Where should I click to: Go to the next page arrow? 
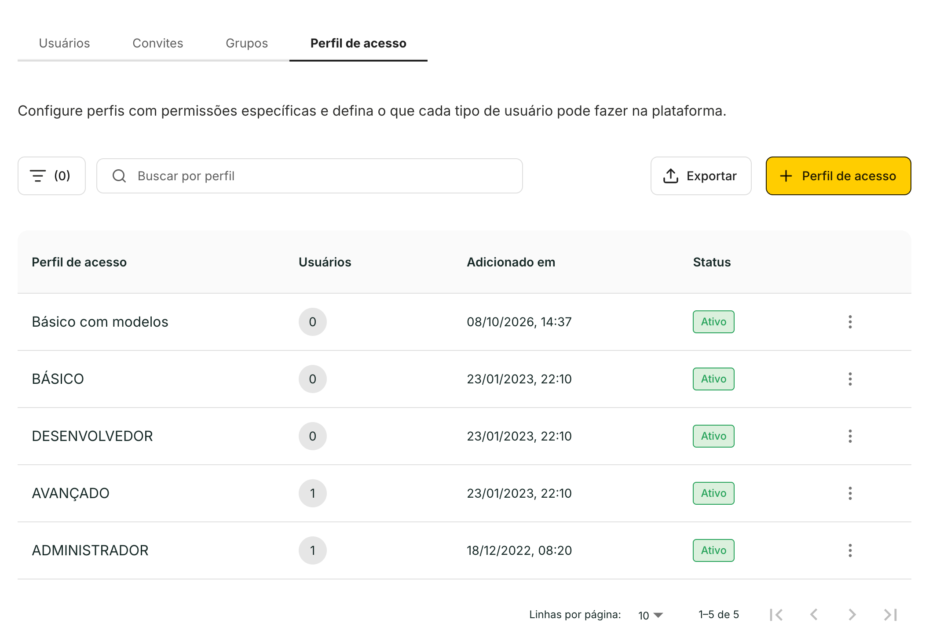pos(852,615)
